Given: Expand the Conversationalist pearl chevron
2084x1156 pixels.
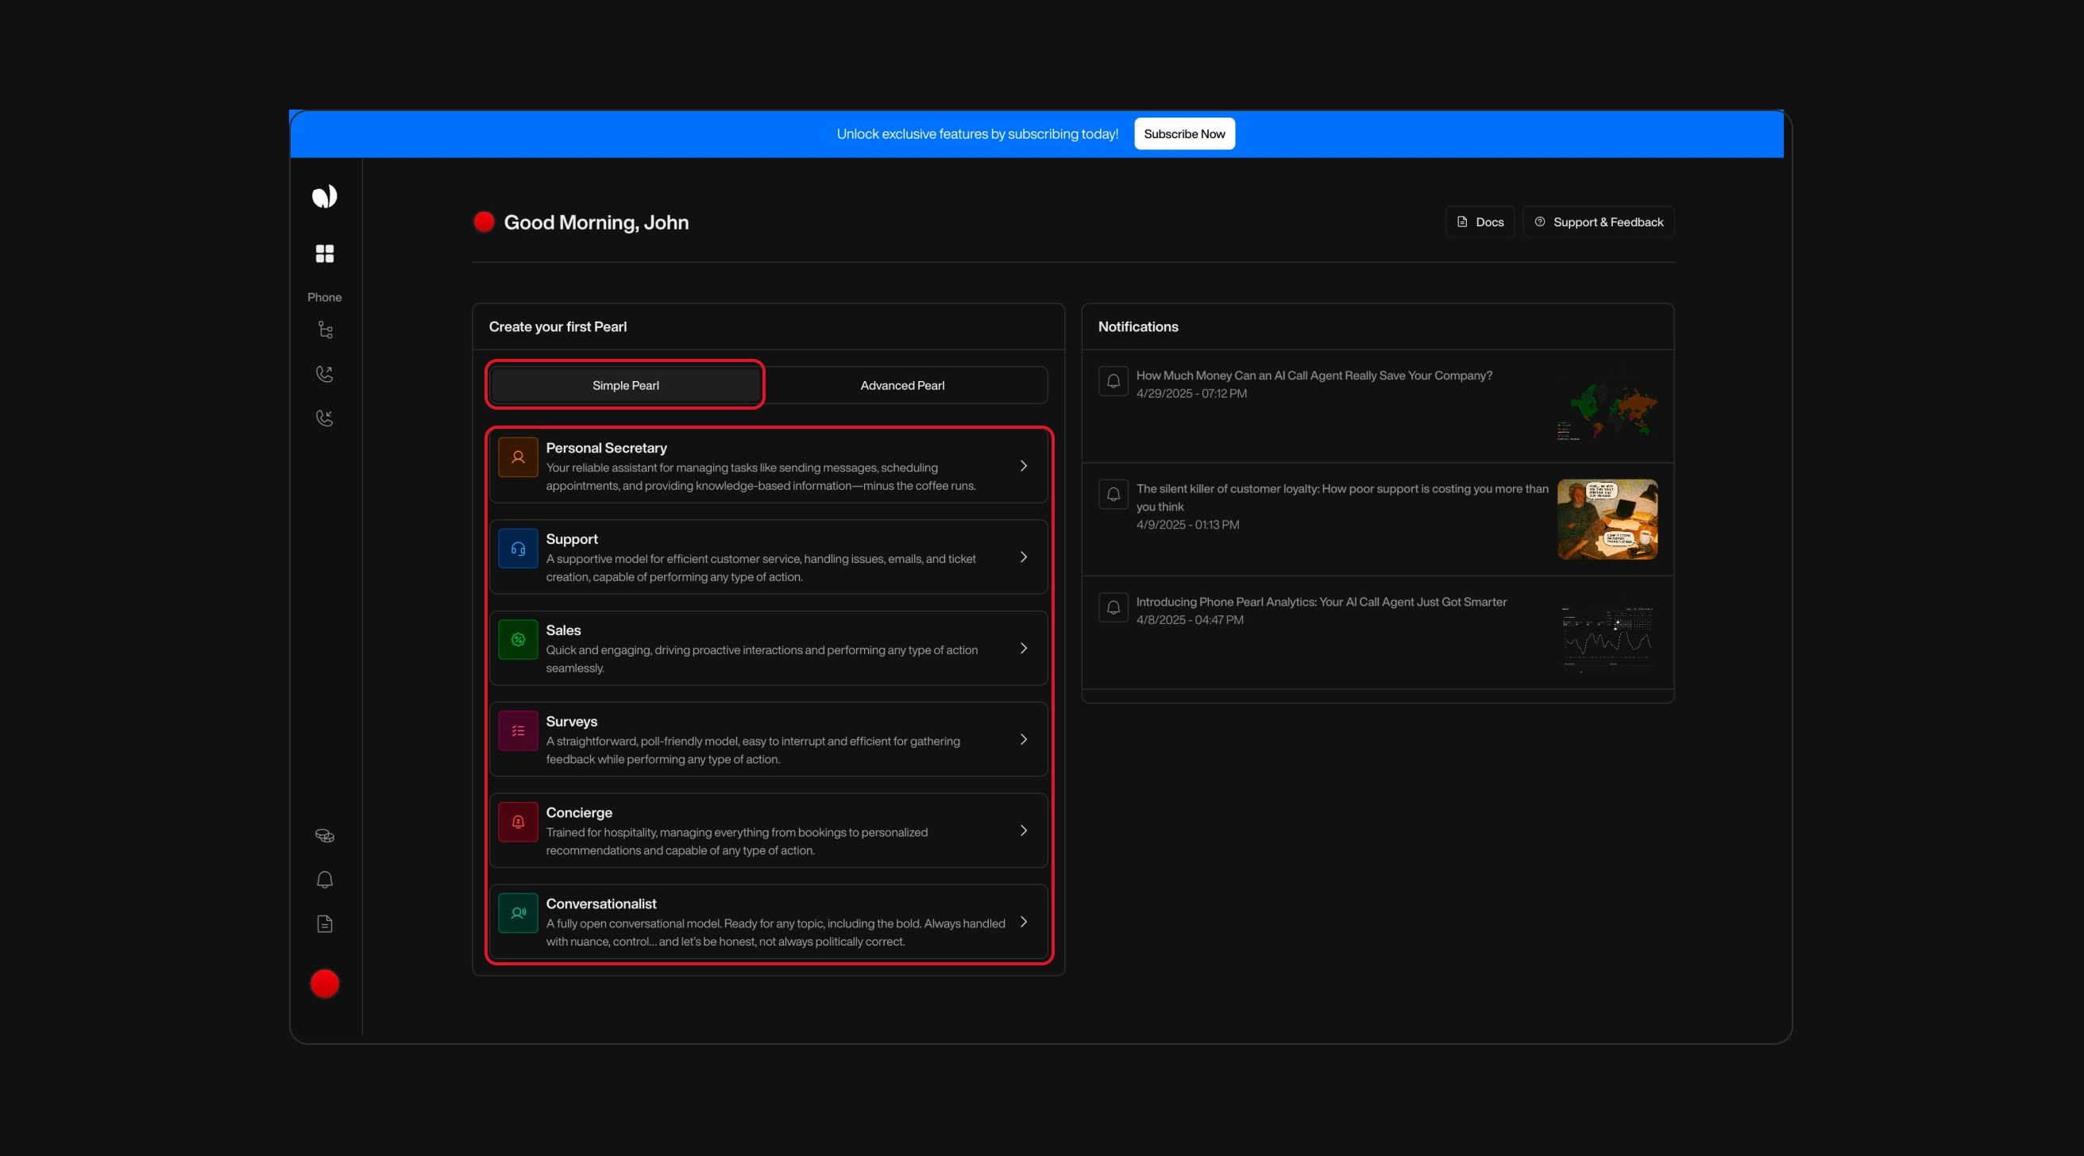Looking at the screenshot, I should [1024, 923].
